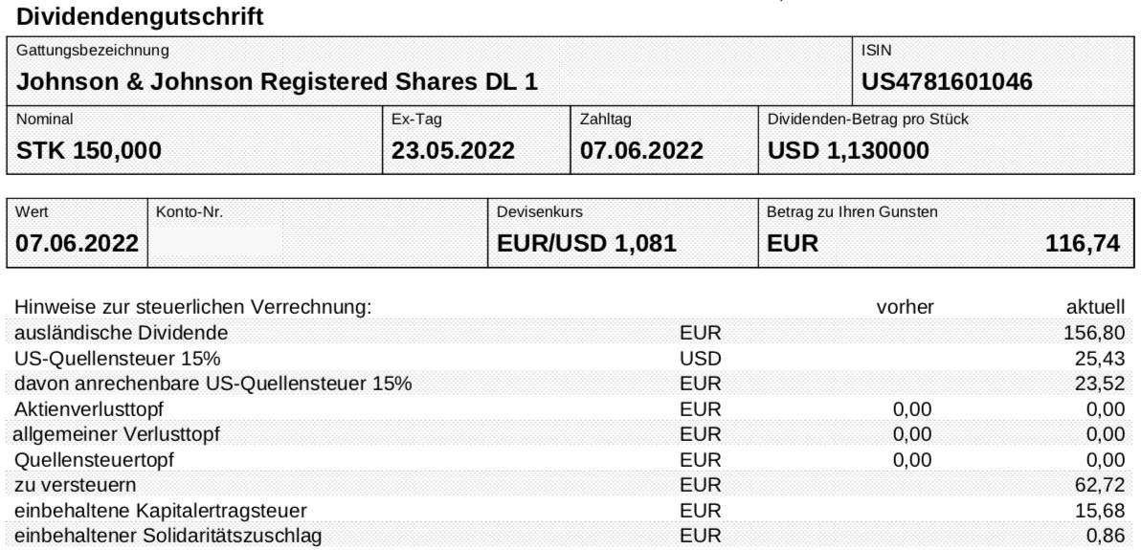Click the credited amount 116,74

[1083, 244]
